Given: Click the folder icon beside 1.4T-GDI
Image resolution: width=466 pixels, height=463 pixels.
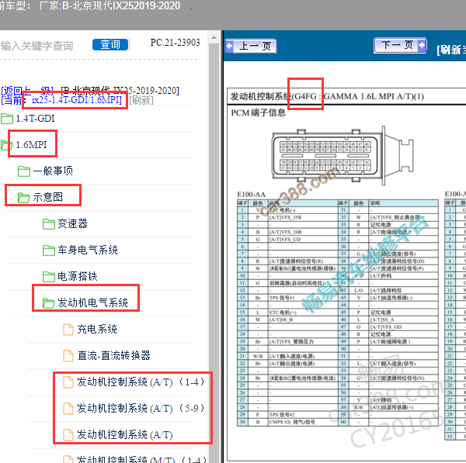Looking at the screenshot, I should click(7, 119).
